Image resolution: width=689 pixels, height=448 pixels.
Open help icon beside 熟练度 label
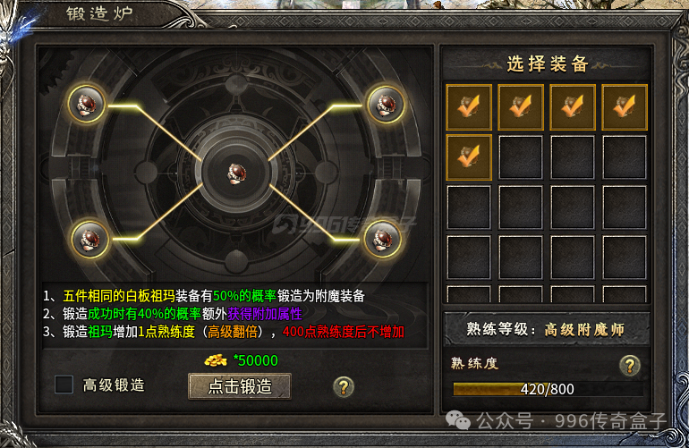[x=630, y=366]
